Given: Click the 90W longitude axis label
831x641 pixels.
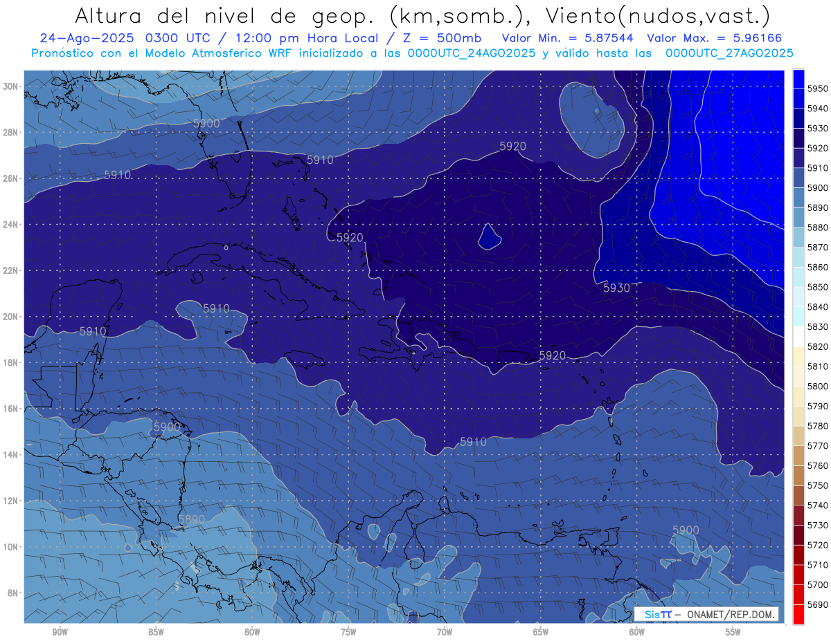Looking at the screenshot, I should [x=60, y=632].
